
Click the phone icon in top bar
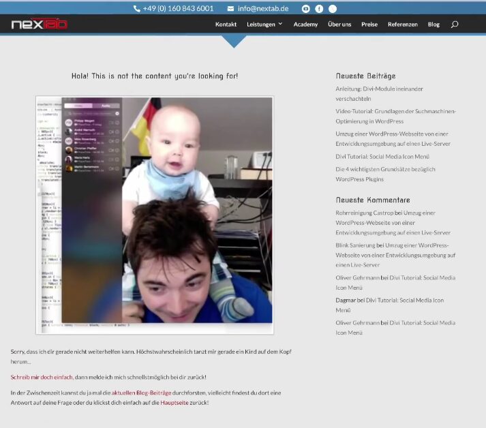tap(136, 9)
